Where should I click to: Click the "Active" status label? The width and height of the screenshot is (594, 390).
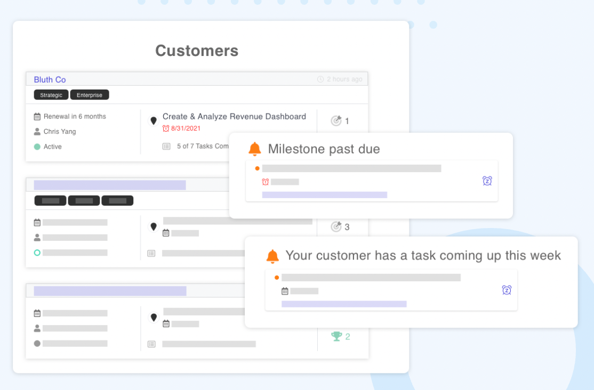(52, 147)
